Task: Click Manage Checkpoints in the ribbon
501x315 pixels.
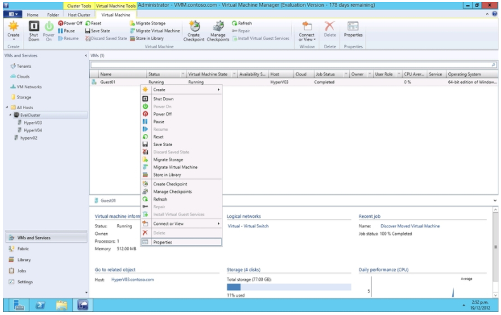Action: tap(218, 31)
